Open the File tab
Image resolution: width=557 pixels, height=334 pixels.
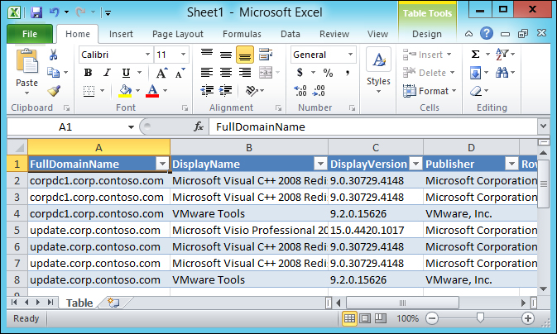[30, 34]
